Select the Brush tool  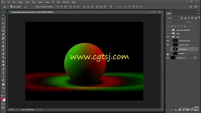[3, 42]
